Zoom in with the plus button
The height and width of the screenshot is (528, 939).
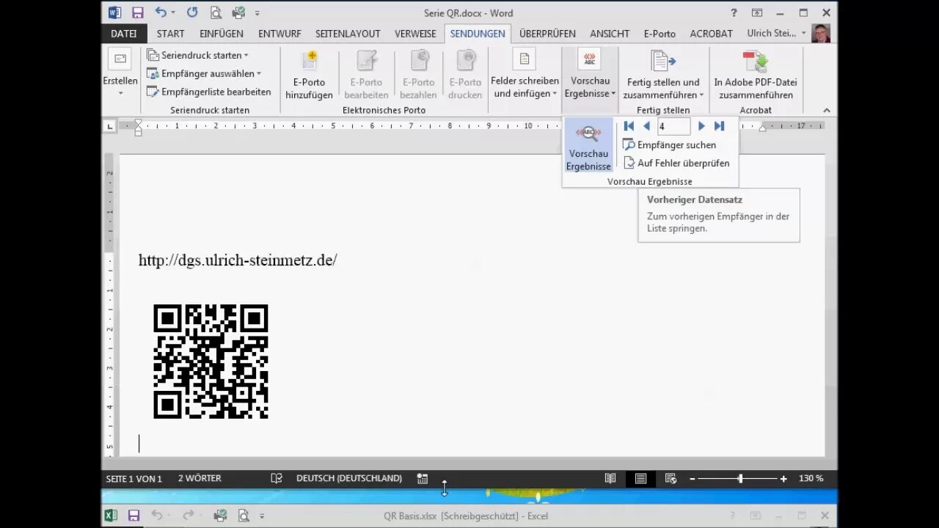point(783,479)
